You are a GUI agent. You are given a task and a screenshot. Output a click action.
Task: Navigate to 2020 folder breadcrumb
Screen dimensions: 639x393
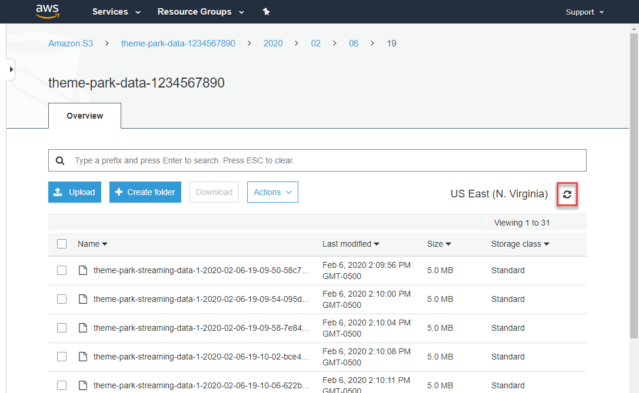click(x=273, y=43)
